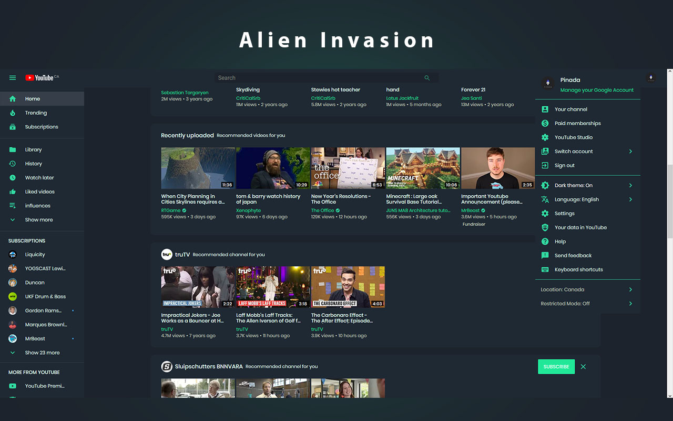Click the search magnifier icon
Screen dimensions: 673x421
[x=427, y=78]
